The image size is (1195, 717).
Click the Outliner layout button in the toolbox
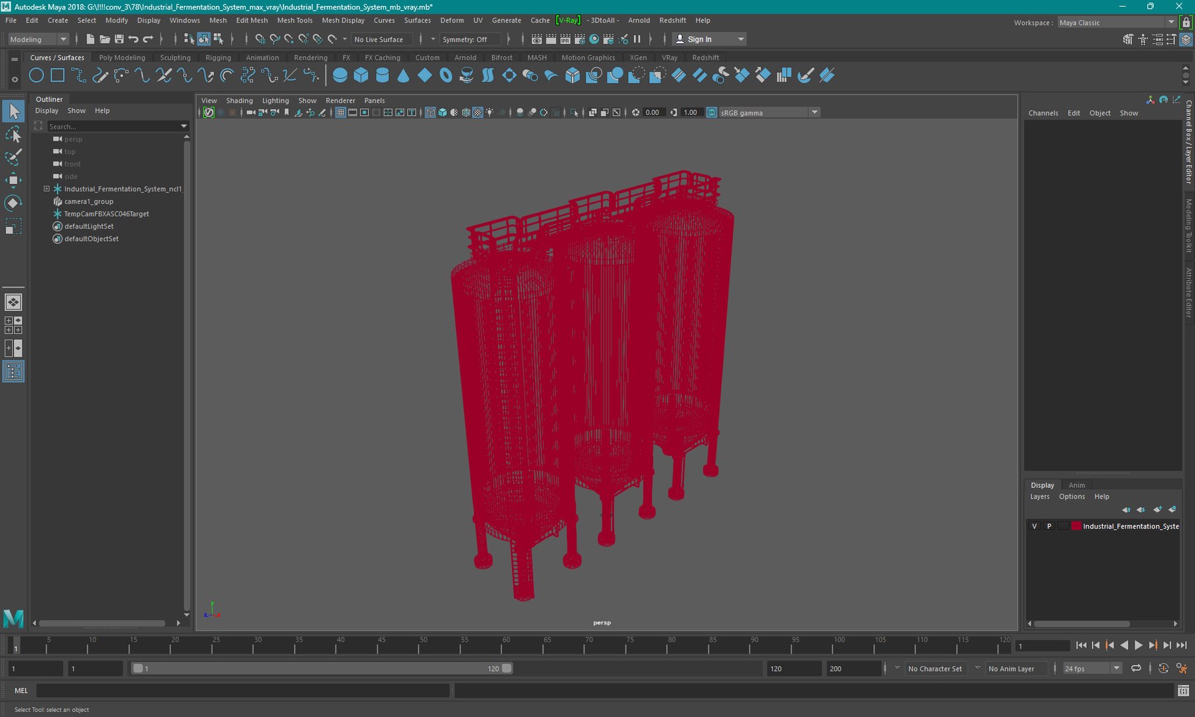[13, 371]
